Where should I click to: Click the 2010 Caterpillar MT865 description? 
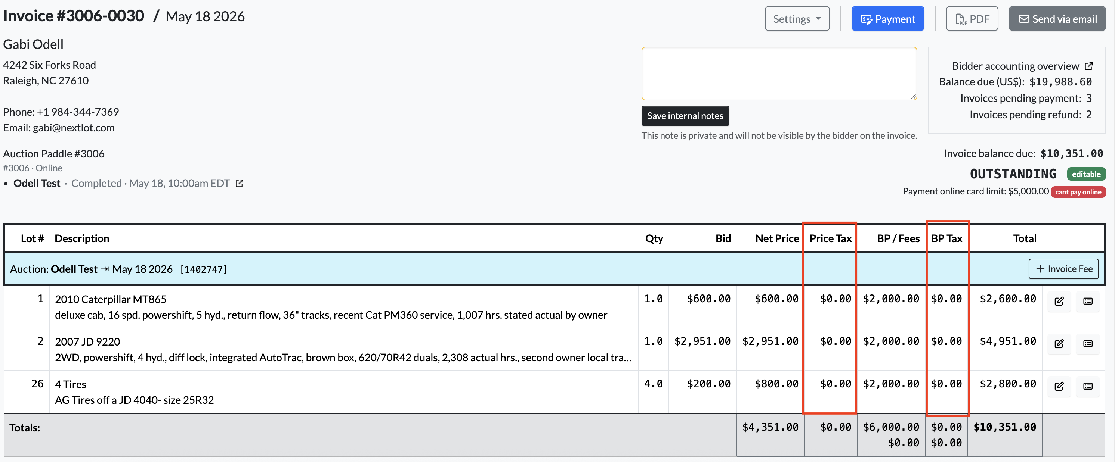coord(110,299)
